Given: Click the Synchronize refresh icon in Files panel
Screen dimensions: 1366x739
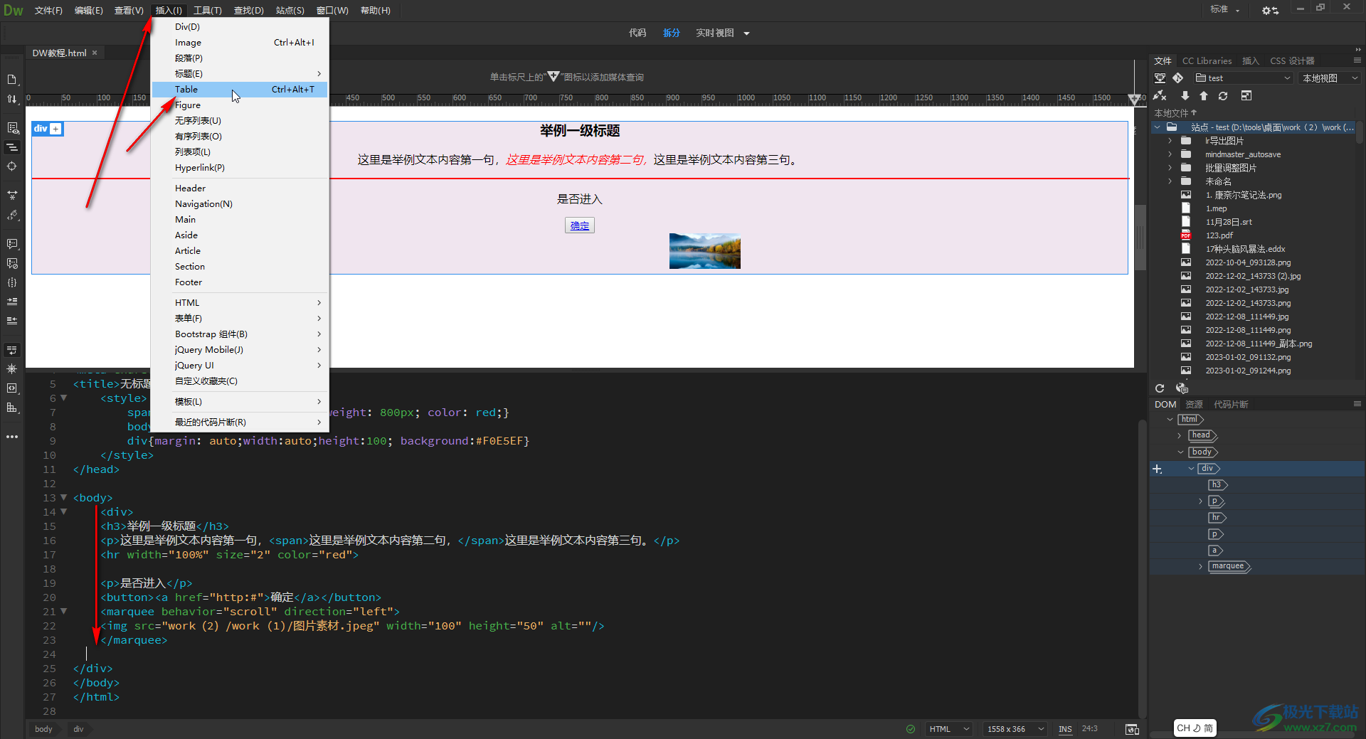Looking at the screenshot, I should point(1223,95).
